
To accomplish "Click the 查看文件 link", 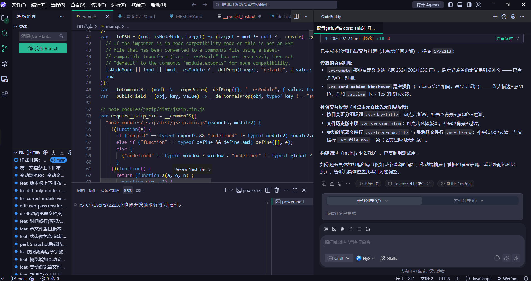I will [504, 38].
